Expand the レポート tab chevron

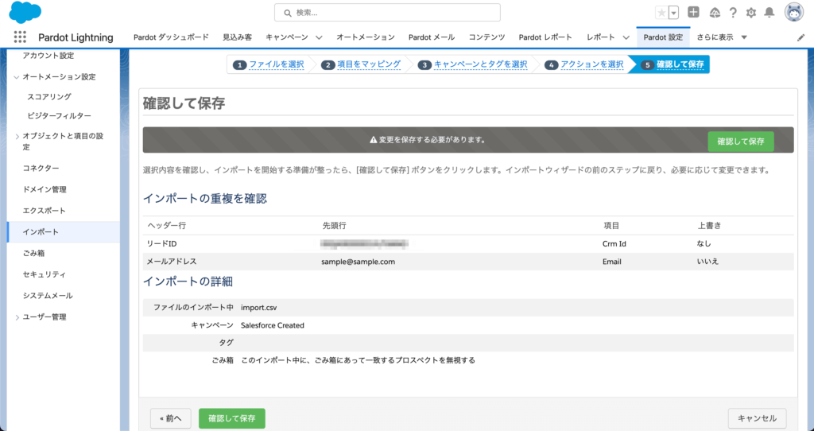point(626,37)
